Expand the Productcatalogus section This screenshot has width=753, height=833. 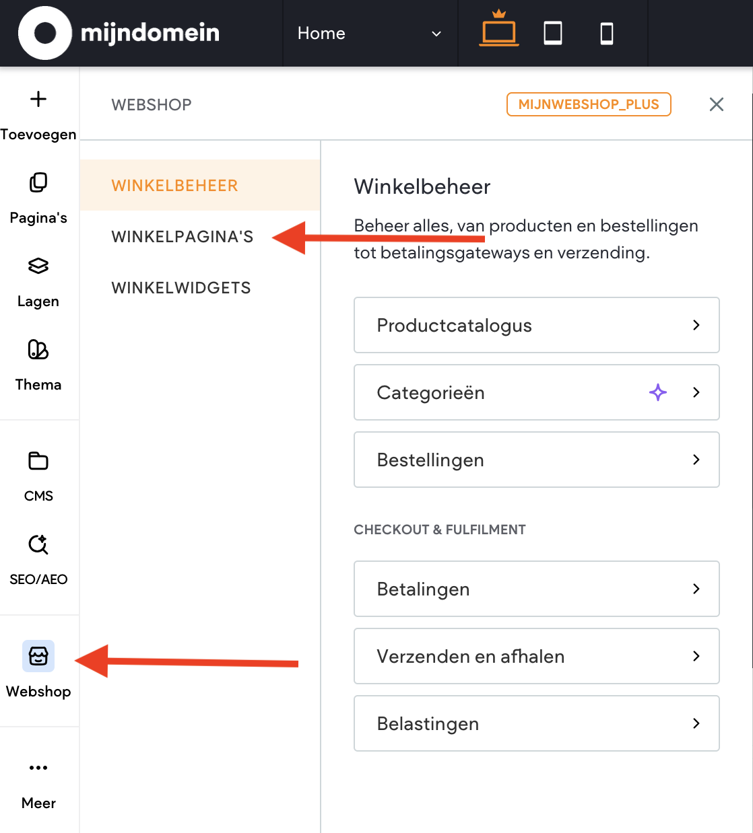click(x=536, y=325)
